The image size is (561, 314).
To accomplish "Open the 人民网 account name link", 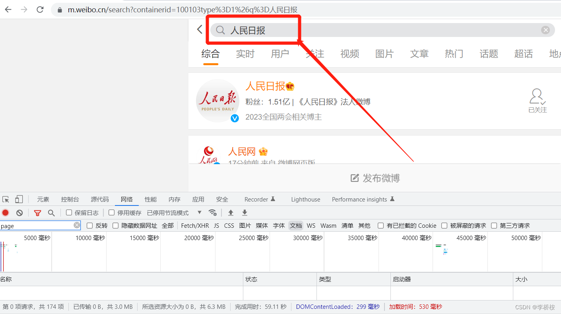I will point(242,151).
